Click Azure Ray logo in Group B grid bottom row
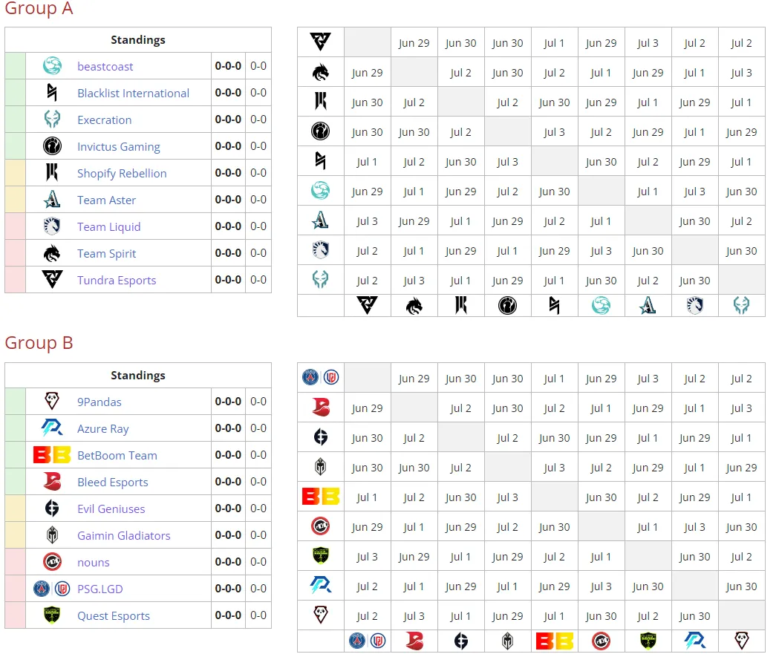Screen dimensions: 779x654 (694, 641)
